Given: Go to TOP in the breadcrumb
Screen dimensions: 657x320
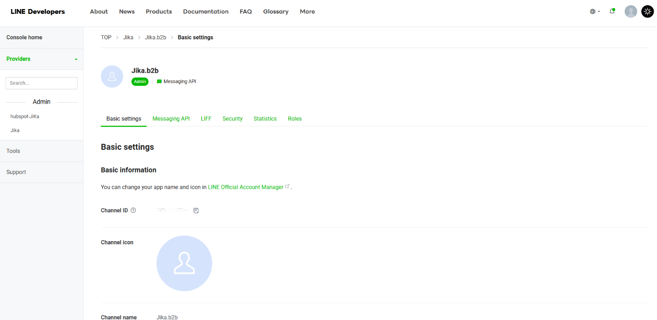Looking at the screenshot, I should 106,38.
